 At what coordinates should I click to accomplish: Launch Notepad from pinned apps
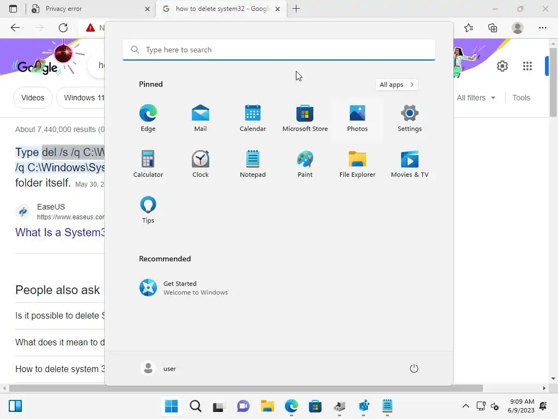coord(253,164)
